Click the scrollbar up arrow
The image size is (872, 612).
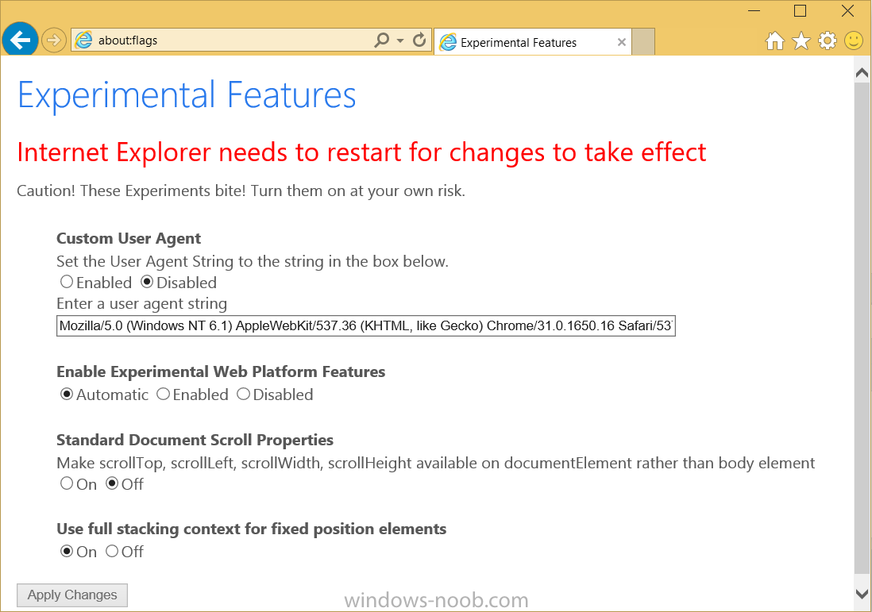coord(862,73)
